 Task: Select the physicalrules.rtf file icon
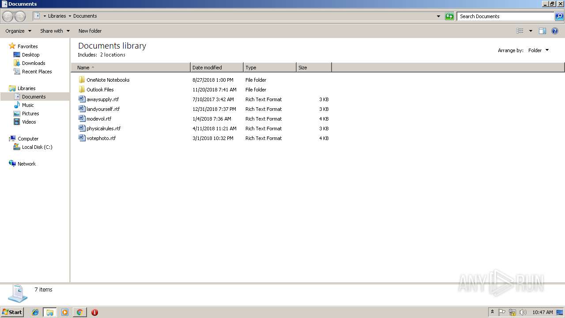(x=82, y=128)
